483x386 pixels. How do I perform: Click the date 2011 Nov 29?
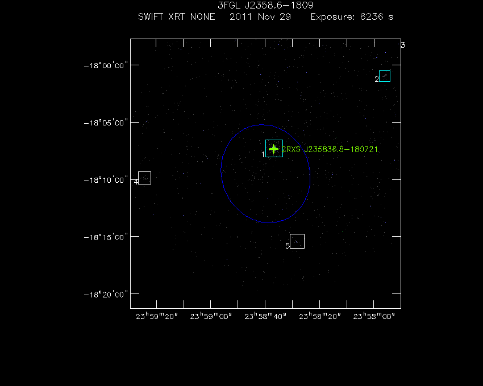click(x=260, y=16)
